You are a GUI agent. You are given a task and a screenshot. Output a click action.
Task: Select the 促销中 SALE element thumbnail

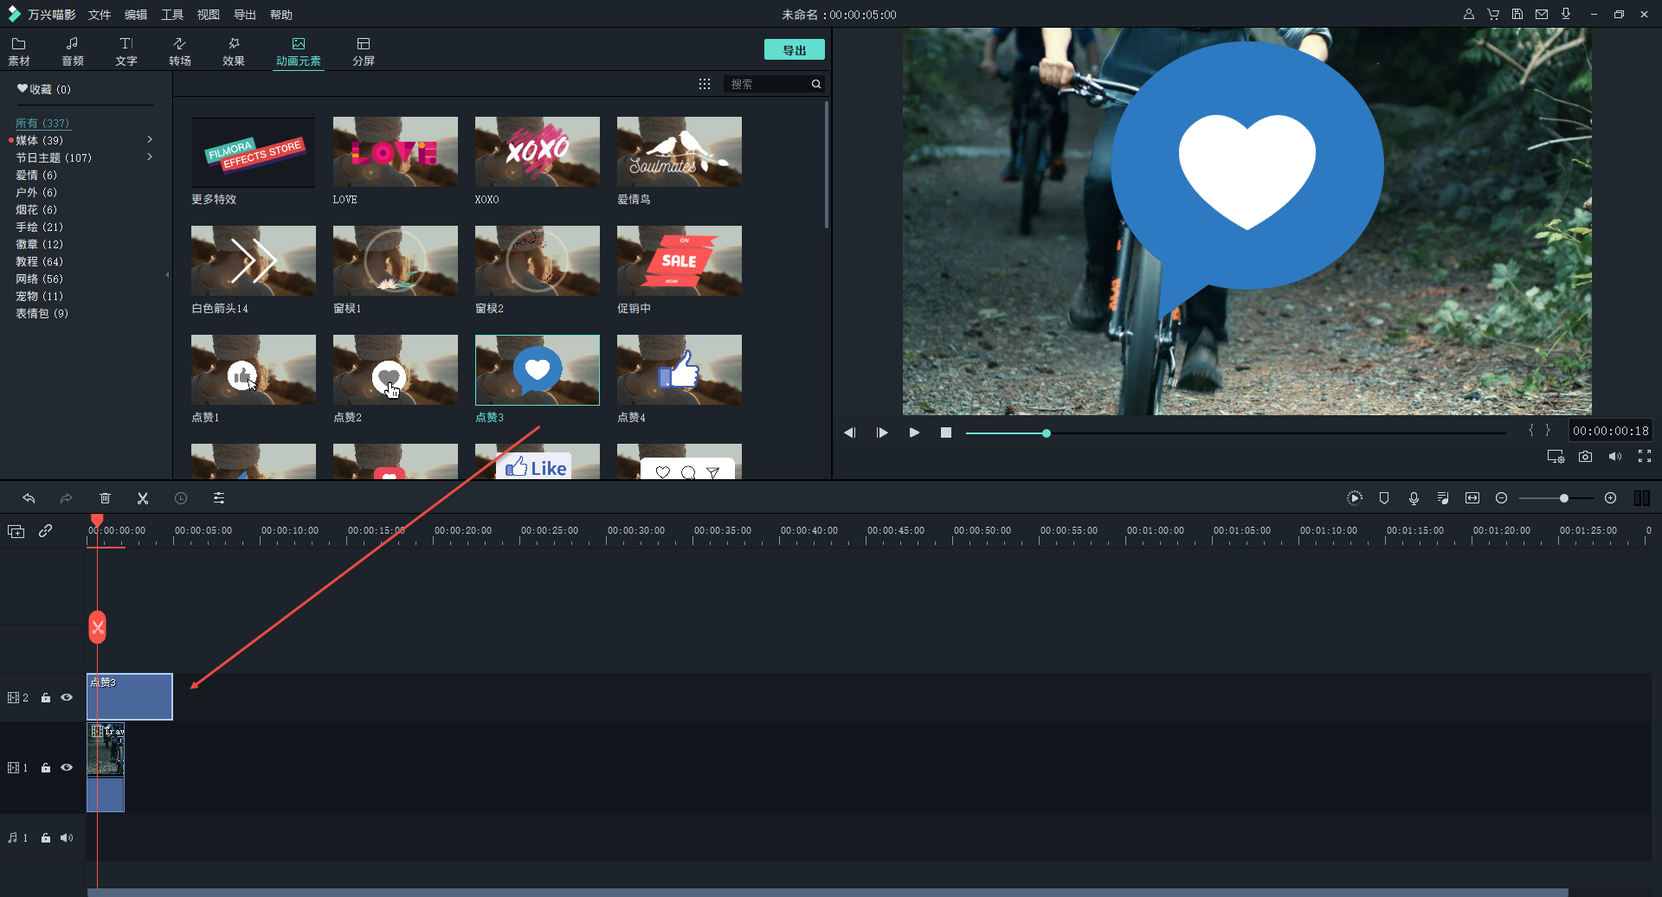coord(679,260)
